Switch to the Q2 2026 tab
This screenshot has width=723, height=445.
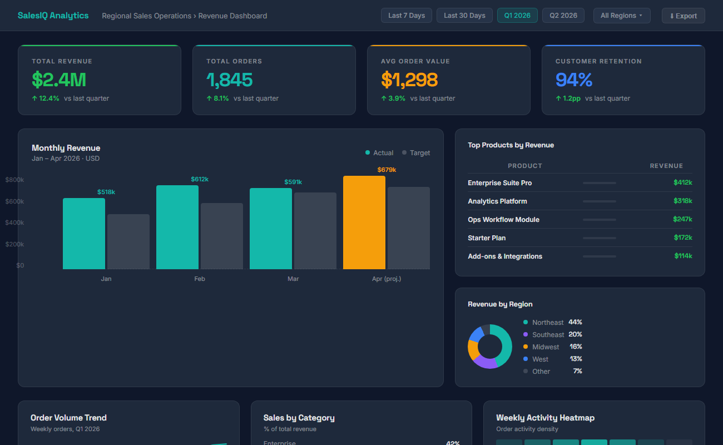[563, 15]
